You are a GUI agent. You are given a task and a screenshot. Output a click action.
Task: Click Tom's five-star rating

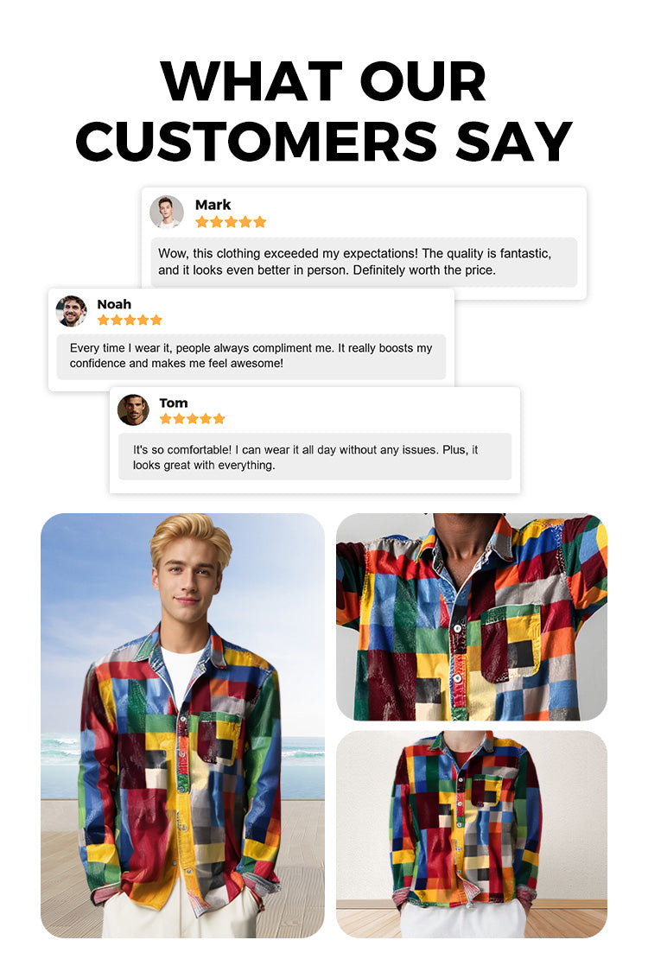point(192,418)
